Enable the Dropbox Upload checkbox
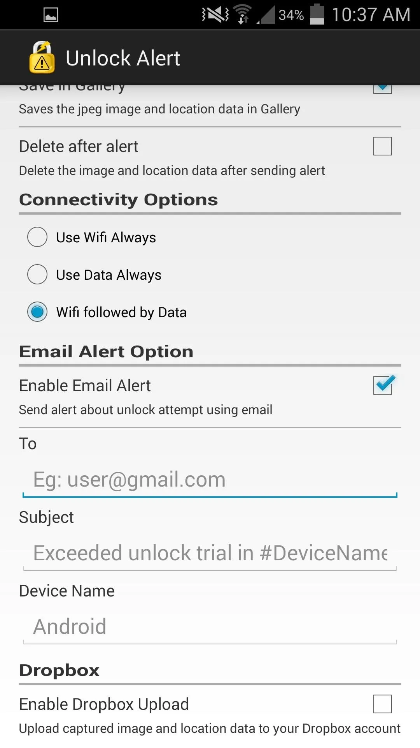Image resolution: width=420 pixels, height=748 pixels. [383, 704]
